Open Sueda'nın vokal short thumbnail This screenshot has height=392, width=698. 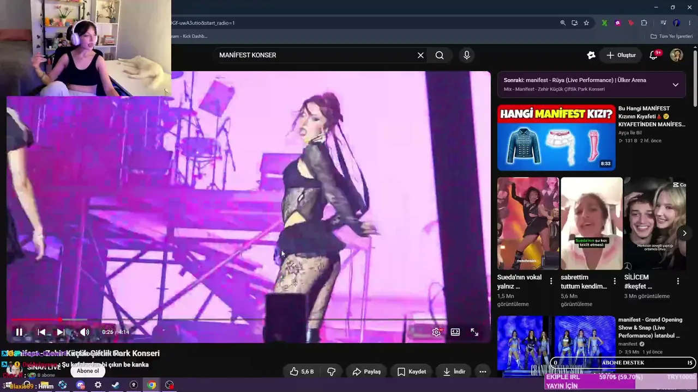click(528, 223)
